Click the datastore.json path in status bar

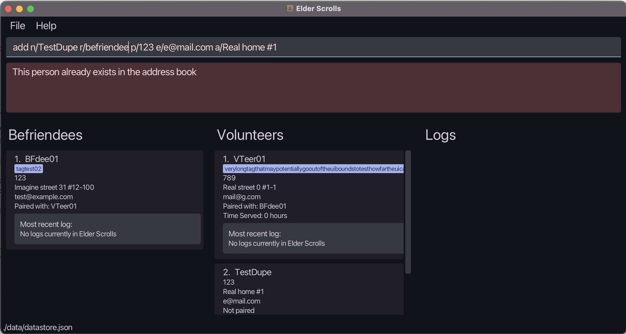click(x=38, y=327)
